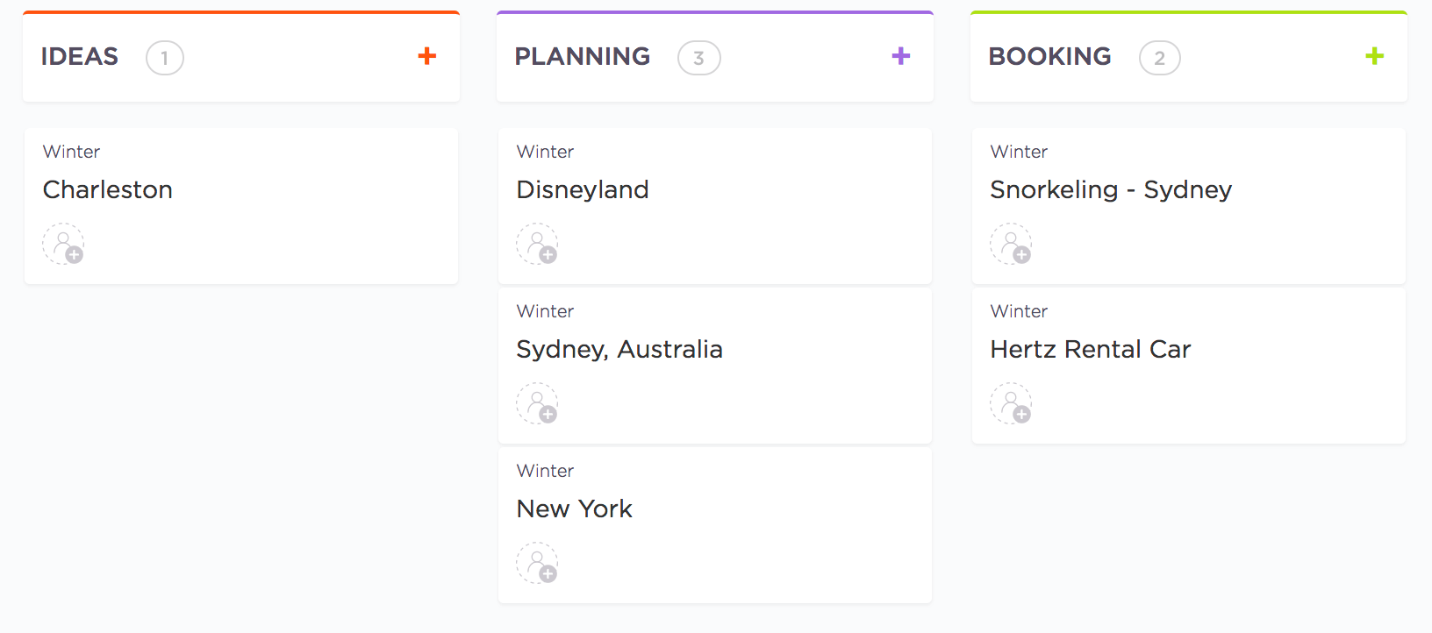Assign a person to Snorkeling - Sydney card

click(1011, 244)
